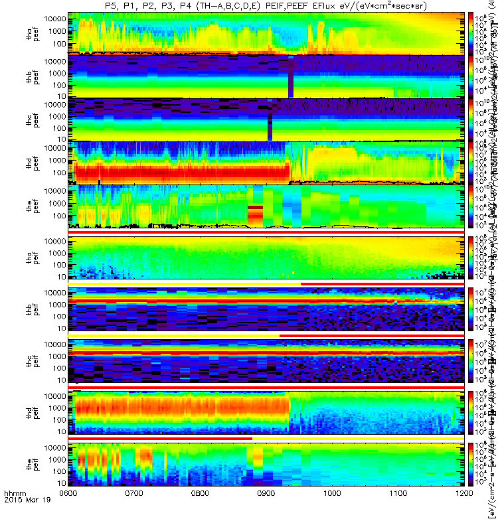Click the color bar beside tha peif panel
498x531 pixels.
pyautogui.click(x=471, y=258)
